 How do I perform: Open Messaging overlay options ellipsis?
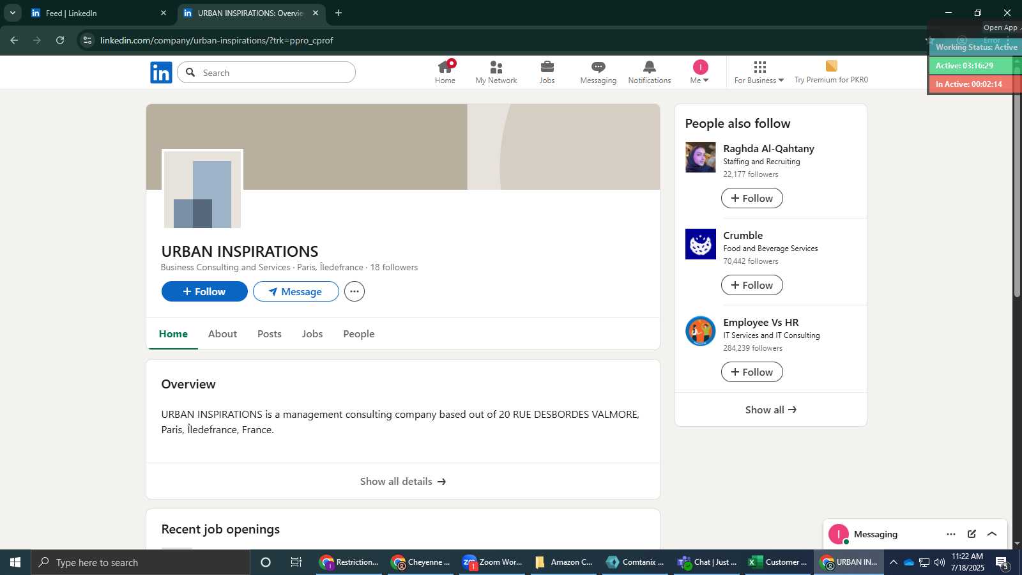951,534
